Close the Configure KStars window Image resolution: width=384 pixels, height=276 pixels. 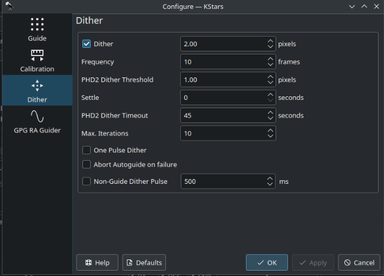tap(376, 7)
